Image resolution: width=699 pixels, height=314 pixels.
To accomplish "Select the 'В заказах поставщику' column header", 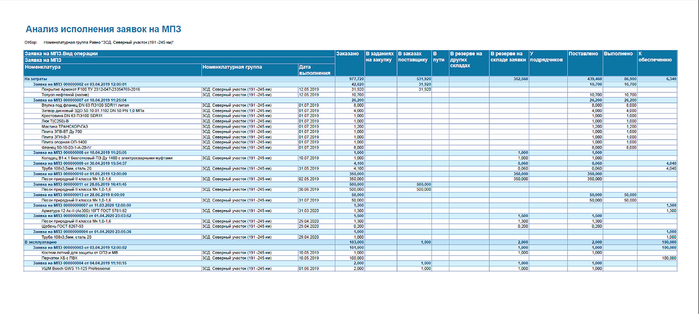I will pyautogui.click(x=412, y=57).
